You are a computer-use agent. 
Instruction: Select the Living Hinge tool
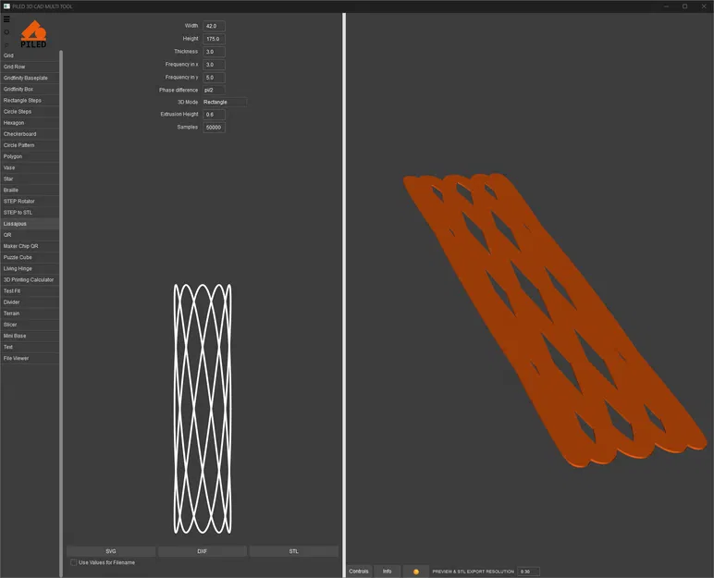click(30, 269)
